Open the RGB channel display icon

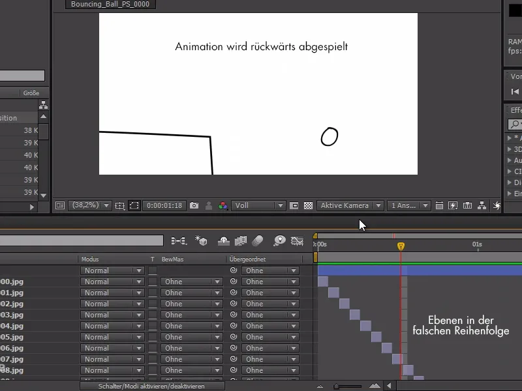(223, 205)
